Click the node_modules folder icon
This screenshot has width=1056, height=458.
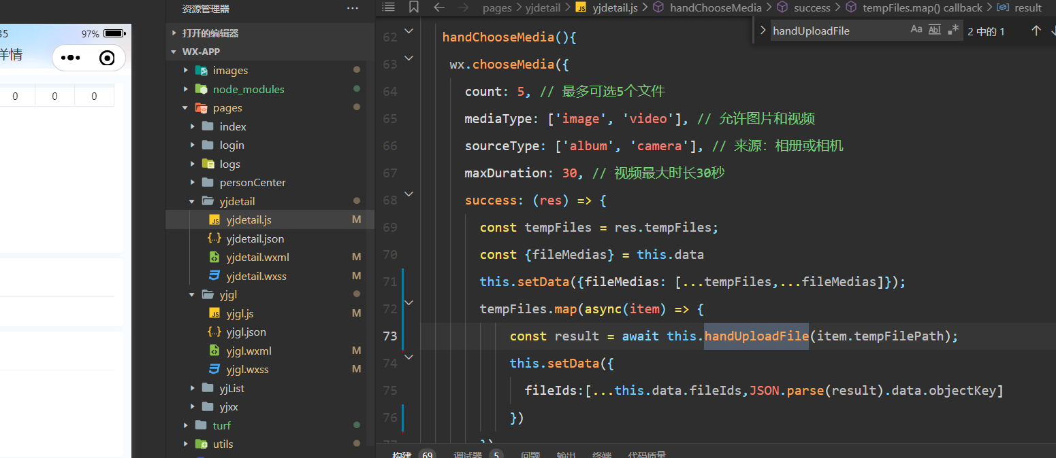201,89
